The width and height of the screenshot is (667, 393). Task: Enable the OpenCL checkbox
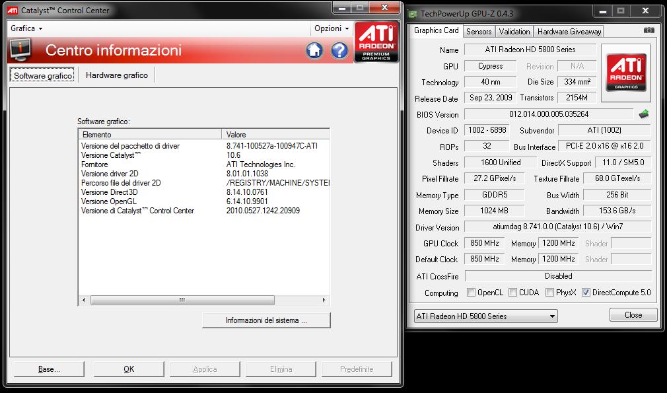(471, 292)
